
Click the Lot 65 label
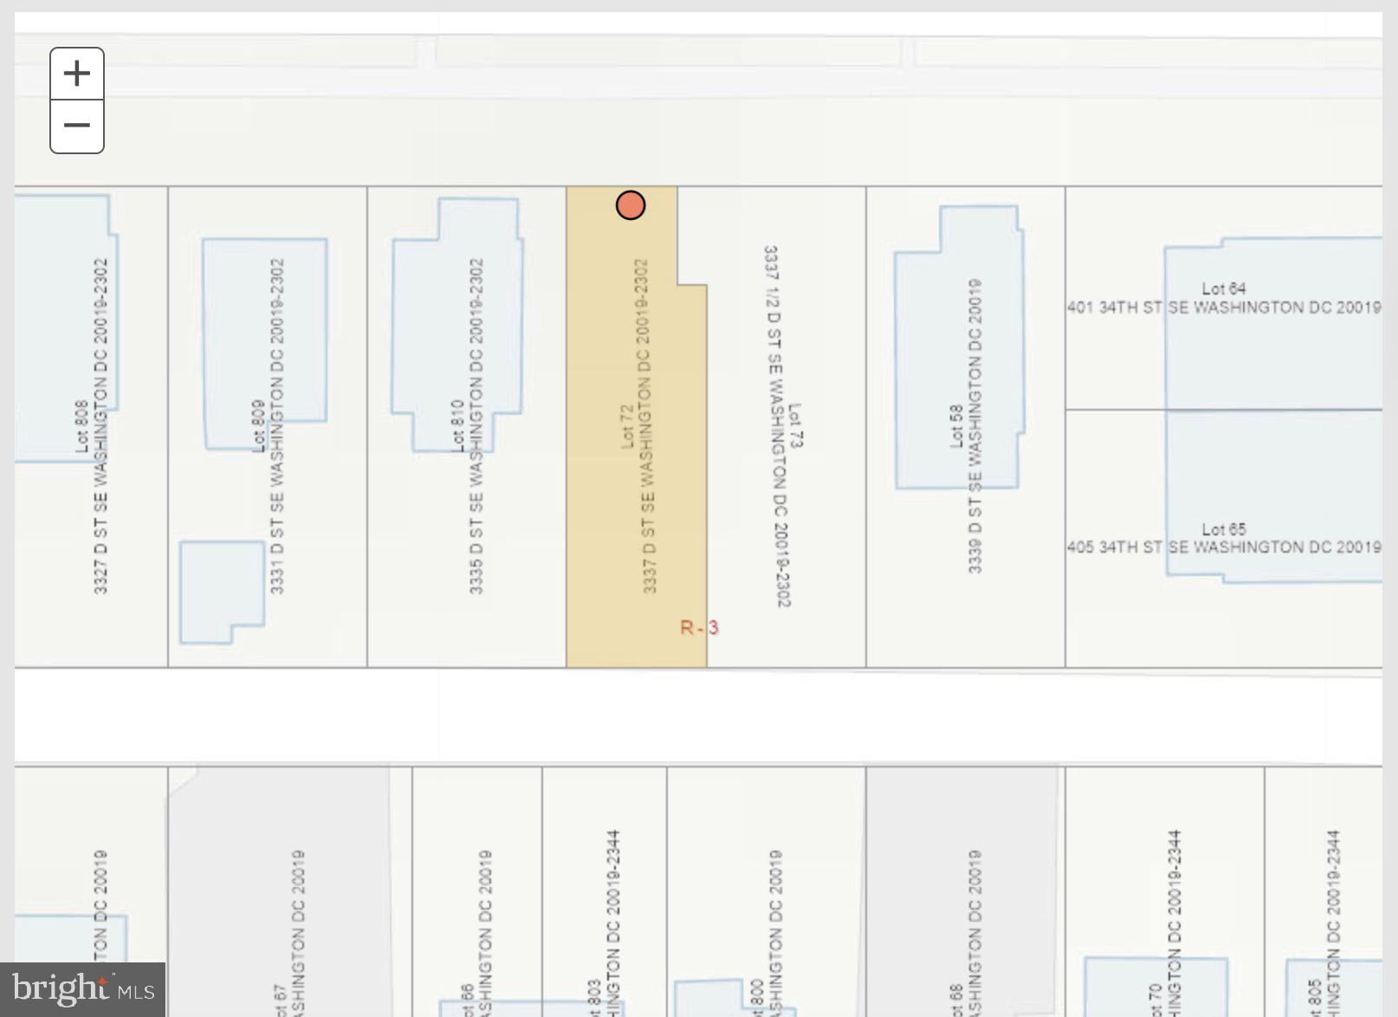[1223, 529]
